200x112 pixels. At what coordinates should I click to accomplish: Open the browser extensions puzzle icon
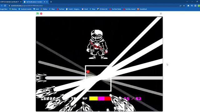pos(188,6)
